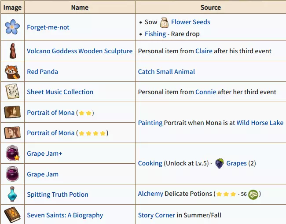Image resolution: width=286 pixels, height=224 pixels.
Task: Open the Wild Horse Lake link
Action: 260,123
